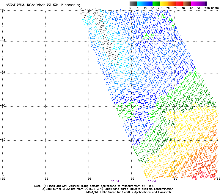Click the orange 25-30 knots legend swatch

172,4
